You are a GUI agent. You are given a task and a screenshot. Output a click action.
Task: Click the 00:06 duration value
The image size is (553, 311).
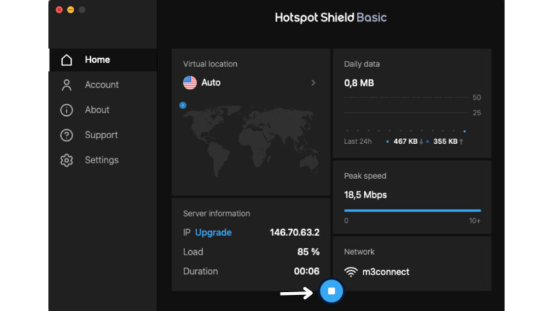click(x=307, y=271)
